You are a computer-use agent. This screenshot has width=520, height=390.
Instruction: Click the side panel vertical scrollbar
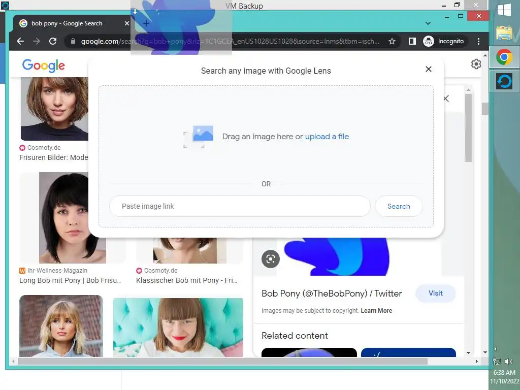click(468, 127)
